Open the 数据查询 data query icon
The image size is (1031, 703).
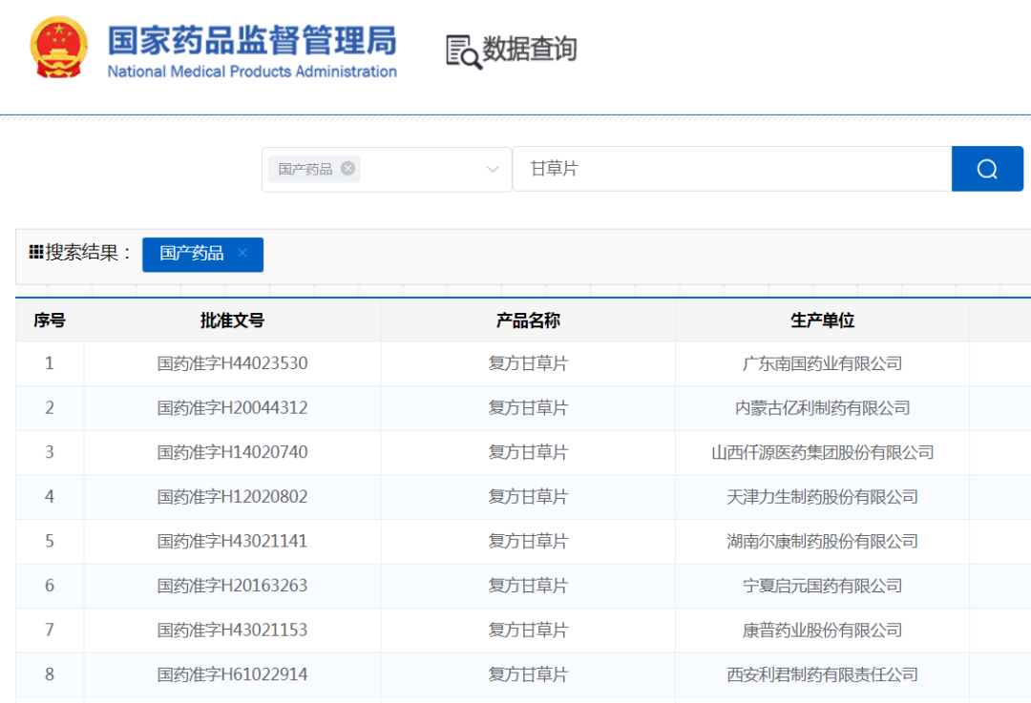point(464,52)
